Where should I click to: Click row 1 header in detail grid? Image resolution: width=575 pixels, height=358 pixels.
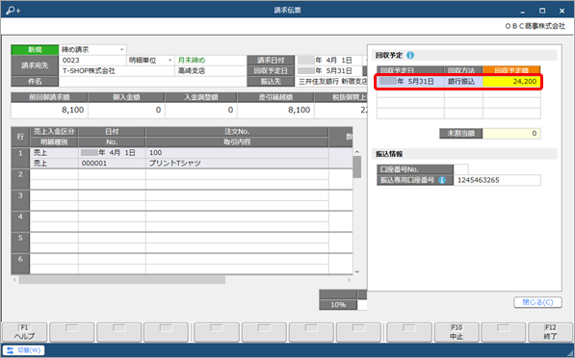click(20, 158)
